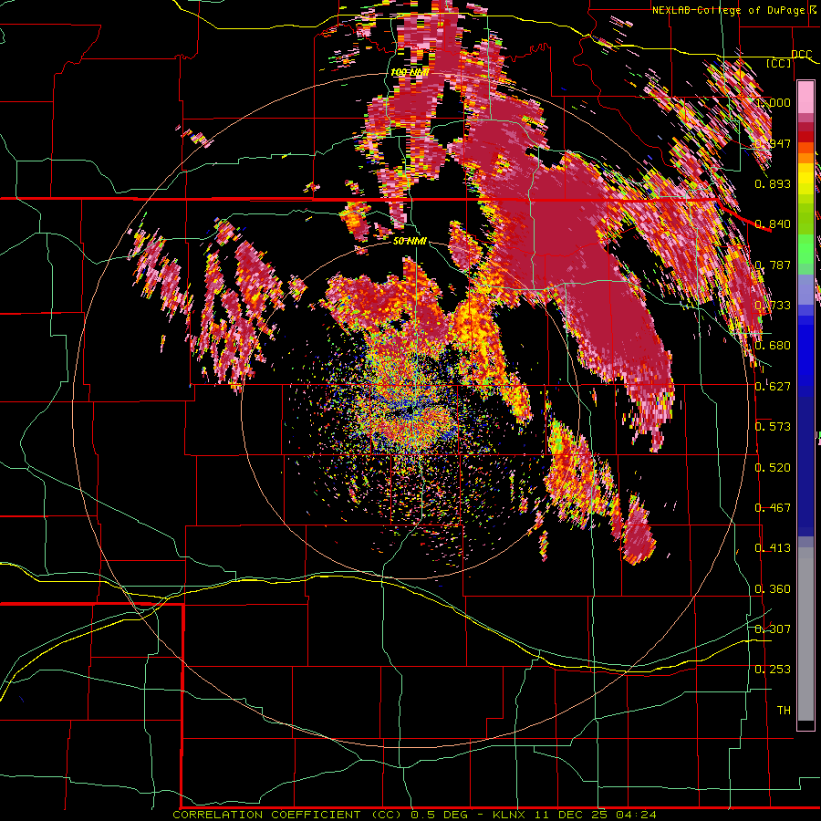Select the "0.787" legend value

tap(774, 265)
